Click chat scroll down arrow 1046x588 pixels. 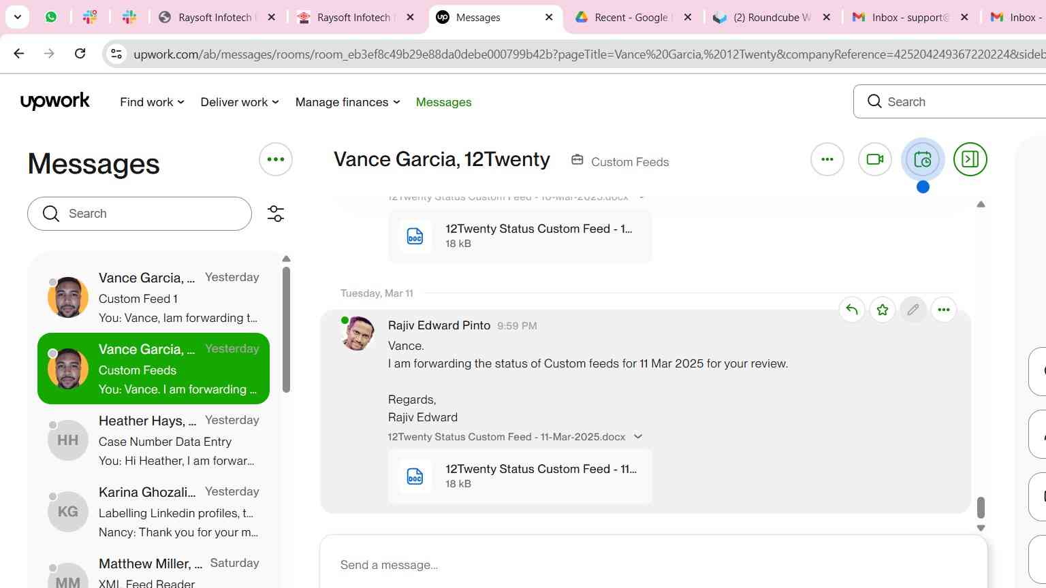coord(981,528)
